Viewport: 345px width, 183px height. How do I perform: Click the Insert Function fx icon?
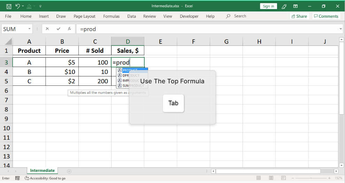pos(70,29)
